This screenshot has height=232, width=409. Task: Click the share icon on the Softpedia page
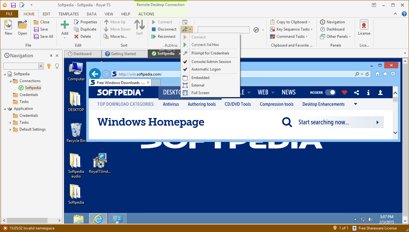coord(356,93)
